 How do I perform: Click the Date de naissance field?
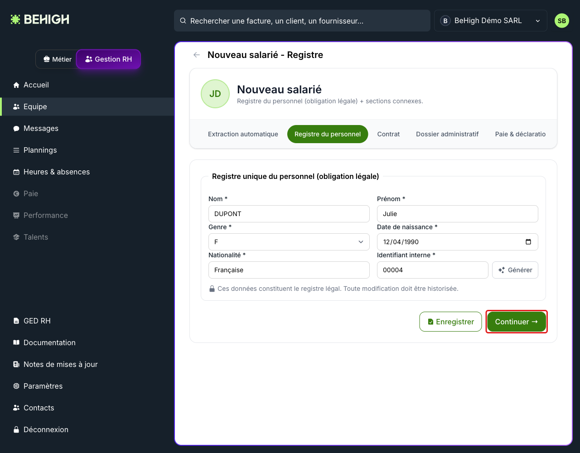coord(458,242)
